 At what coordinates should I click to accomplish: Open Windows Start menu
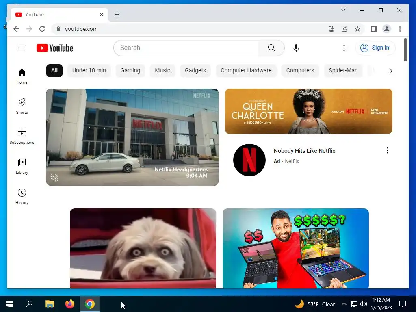10,304
